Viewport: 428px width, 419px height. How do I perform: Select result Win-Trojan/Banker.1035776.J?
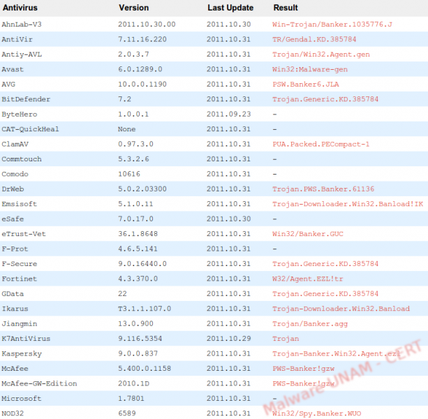coord(332,24)
